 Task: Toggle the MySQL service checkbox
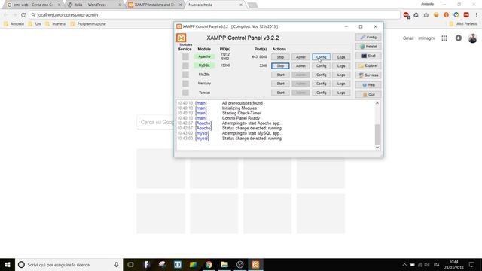tap(185, 65)
